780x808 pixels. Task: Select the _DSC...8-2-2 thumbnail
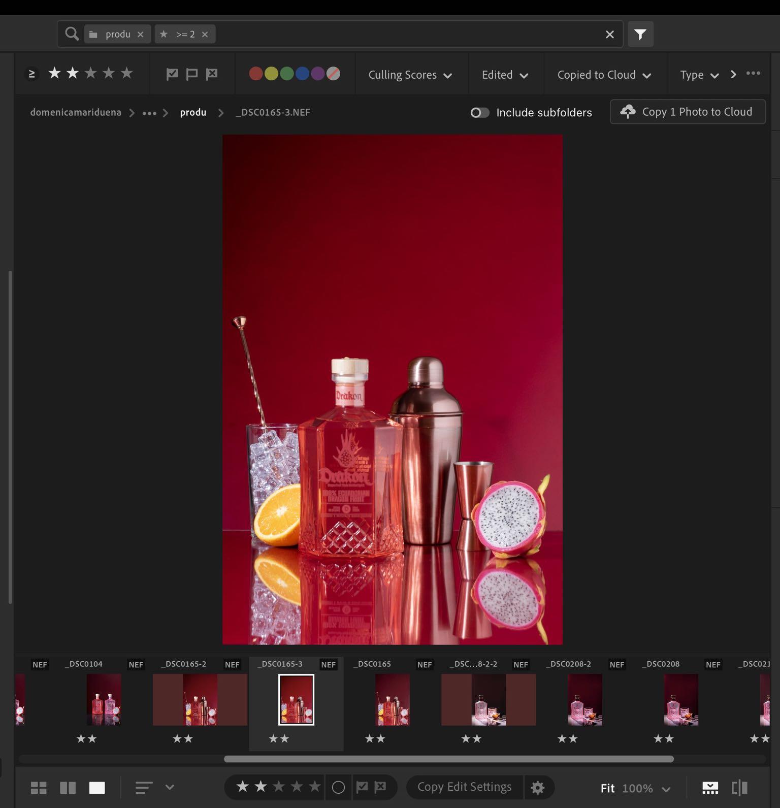[x=489, y=699]
